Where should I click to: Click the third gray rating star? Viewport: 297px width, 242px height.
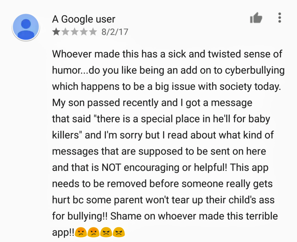tap(75, 32)
